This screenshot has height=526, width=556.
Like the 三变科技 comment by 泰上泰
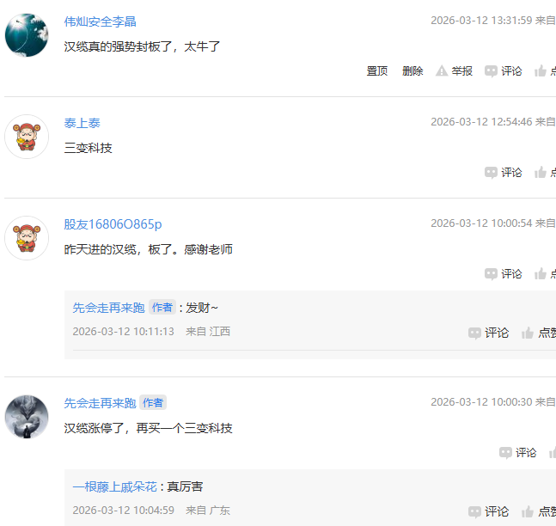[x=545, y=173]
